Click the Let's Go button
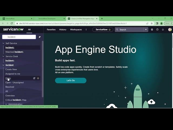 pyautogui.click(x=71, y=80)
